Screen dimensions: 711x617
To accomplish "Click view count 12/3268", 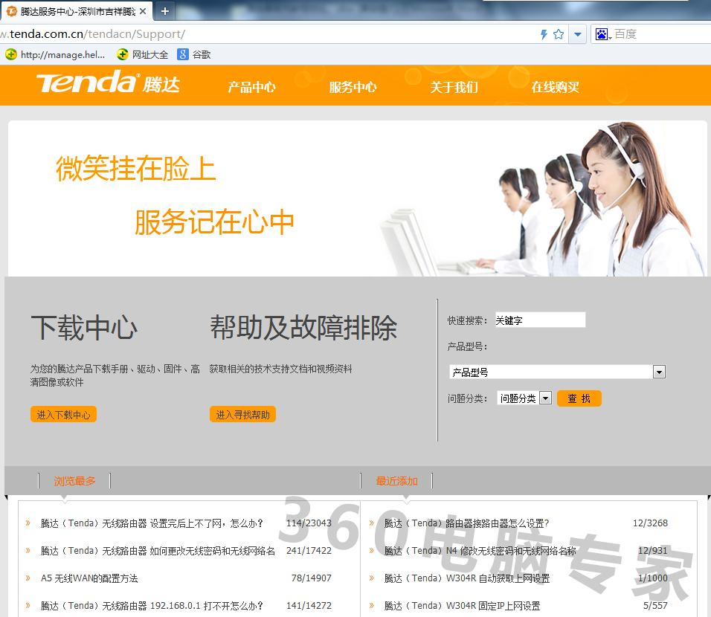I will [650, 523].
